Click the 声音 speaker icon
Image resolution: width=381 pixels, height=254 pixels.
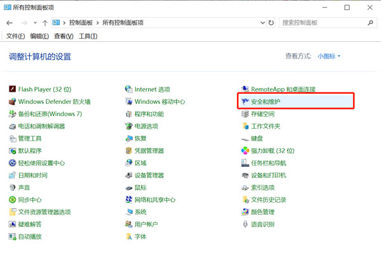click(x=13, y=187)
